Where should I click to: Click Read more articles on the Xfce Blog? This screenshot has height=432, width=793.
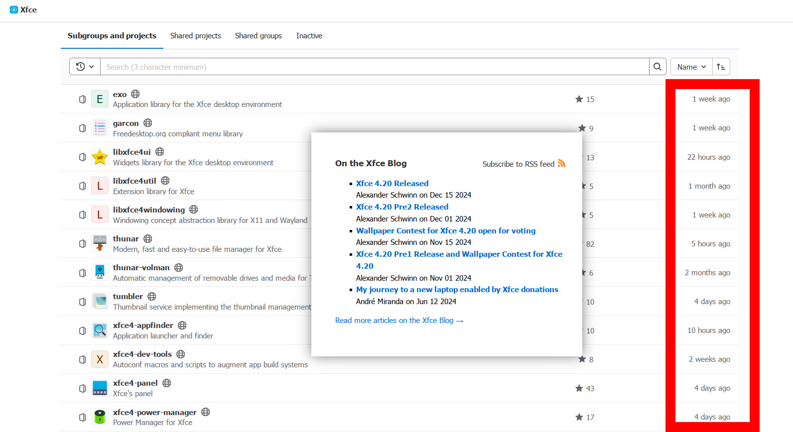pyautogui.click(x=399, y=321)
